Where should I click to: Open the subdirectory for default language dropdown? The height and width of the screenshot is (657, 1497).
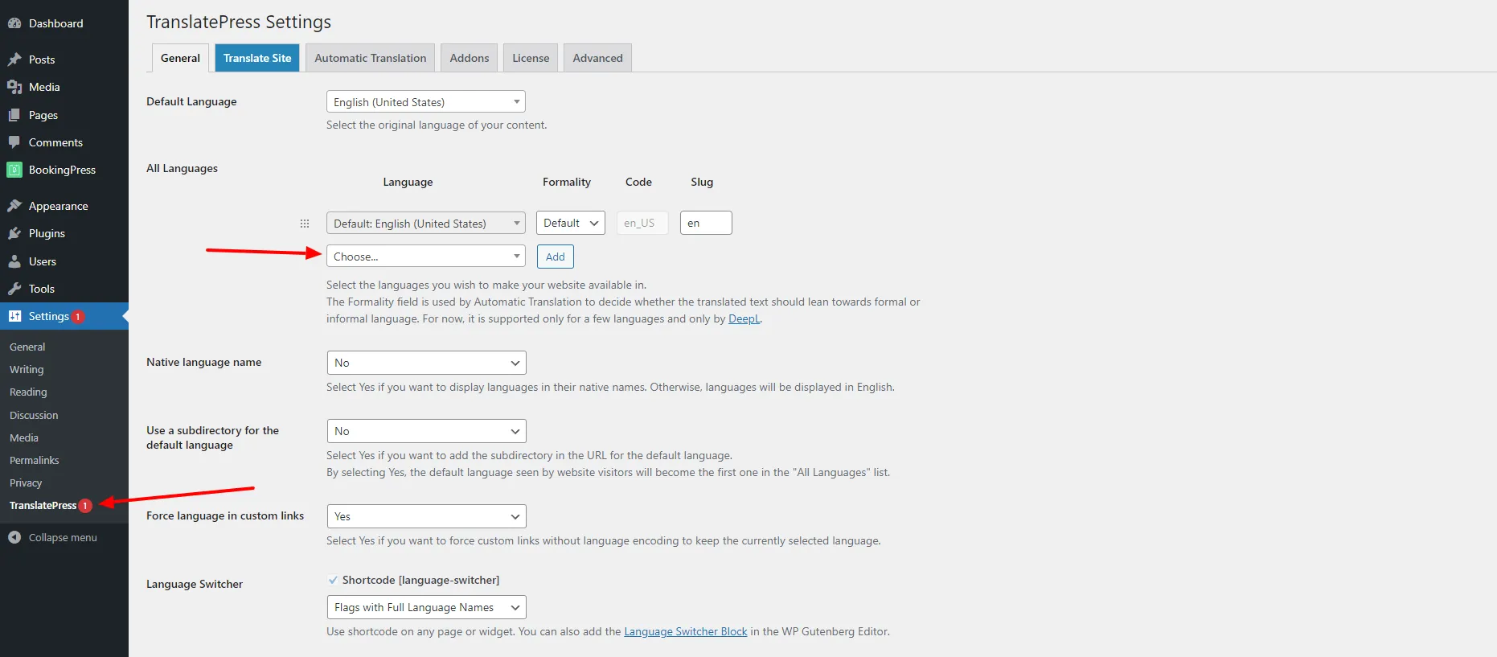click(x=427, y=431)
